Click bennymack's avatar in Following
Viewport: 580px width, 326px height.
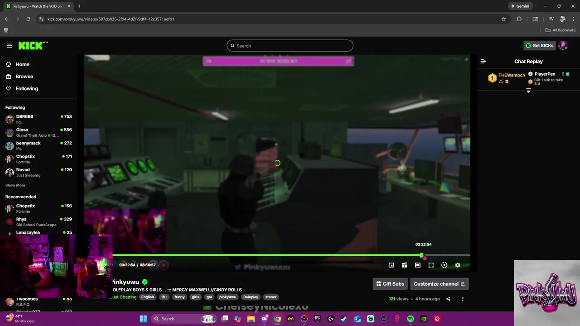[x=10, y=146]
